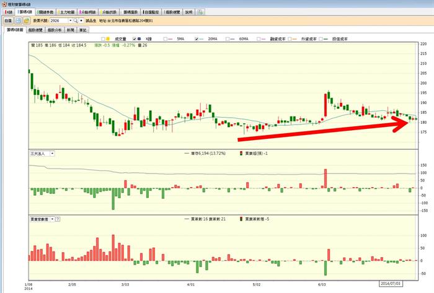Click the 2014/07/03 date marker
Viewport: 434px width, 293px height.
[x=391, y=284]
